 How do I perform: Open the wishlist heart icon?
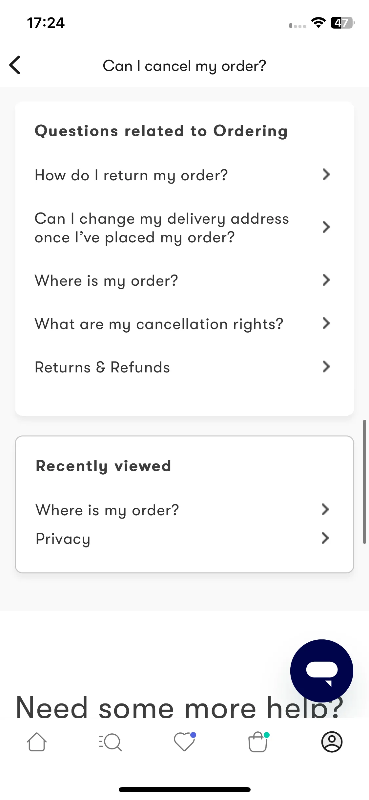click(185, 742)
